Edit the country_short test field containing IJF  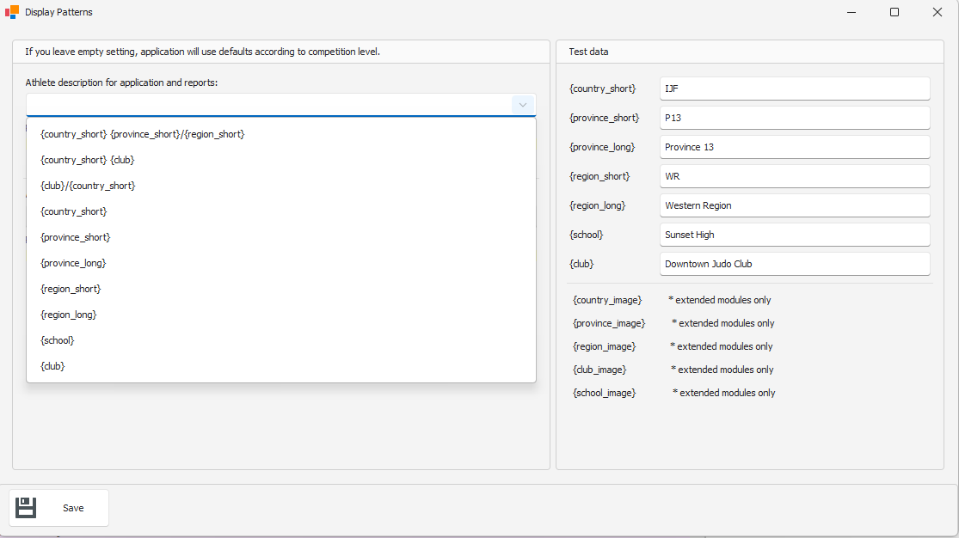[x=794, y=89]
